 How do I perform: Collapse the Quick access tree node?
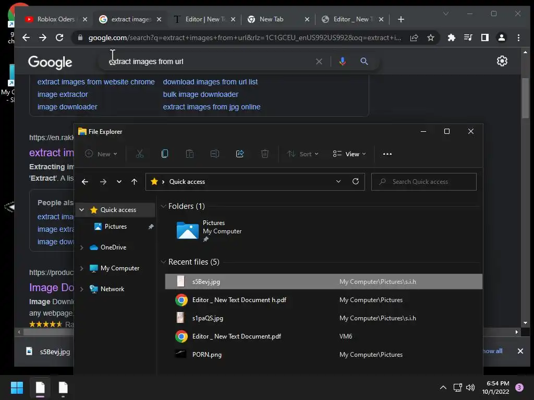[82, 210]
